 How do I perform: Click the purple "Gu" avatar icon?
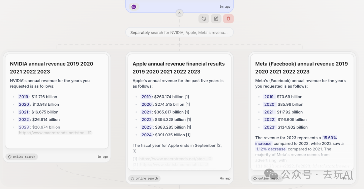coord(134,7)
